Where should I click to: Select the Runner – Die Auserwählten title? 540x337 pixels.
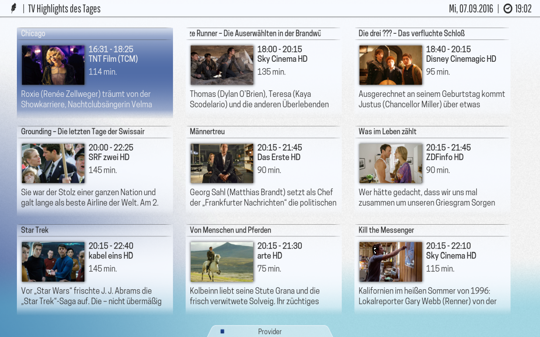255,33
